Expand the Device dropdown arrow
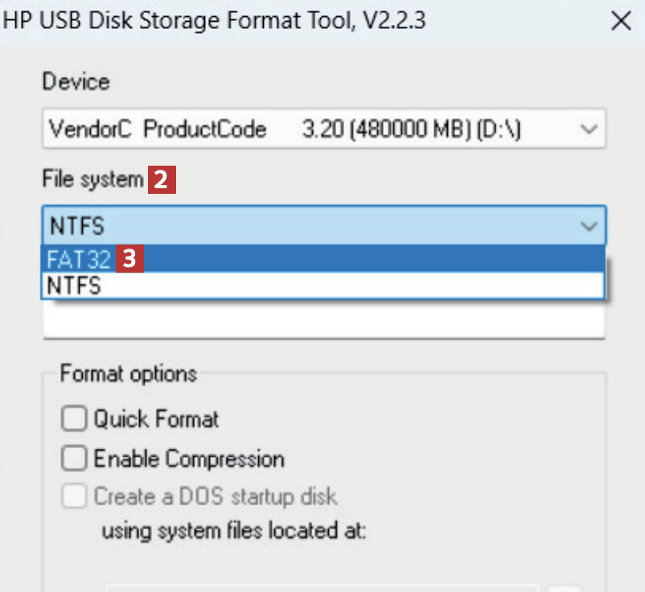Viewport: 645px width, 592px height. point(589,129)
